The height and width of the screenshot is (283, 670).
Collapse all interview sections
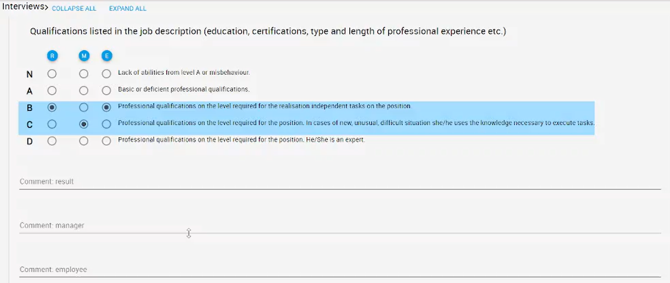pyautogui.click(x=74, y=8)
